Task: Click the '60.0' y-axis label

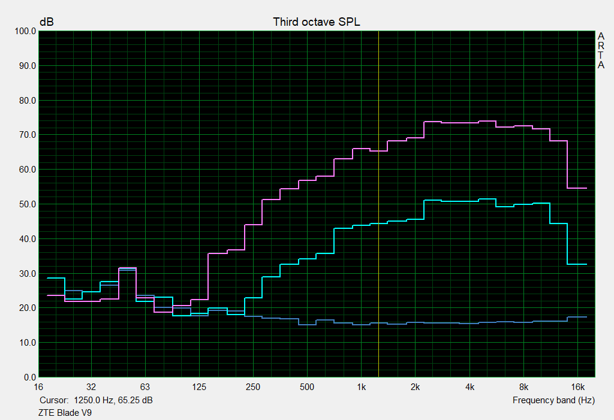Action: click(x=28, y=170)
